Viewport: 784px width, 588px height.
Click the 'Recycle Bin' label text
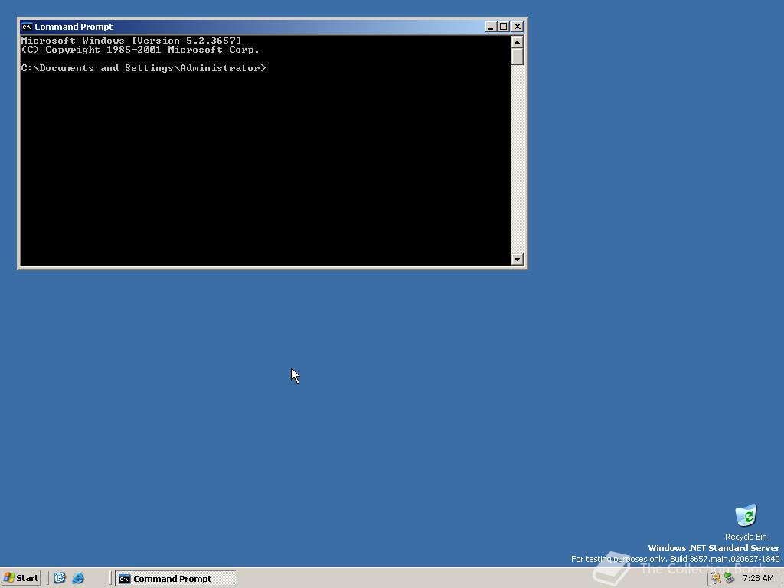[x=746, y=537]
